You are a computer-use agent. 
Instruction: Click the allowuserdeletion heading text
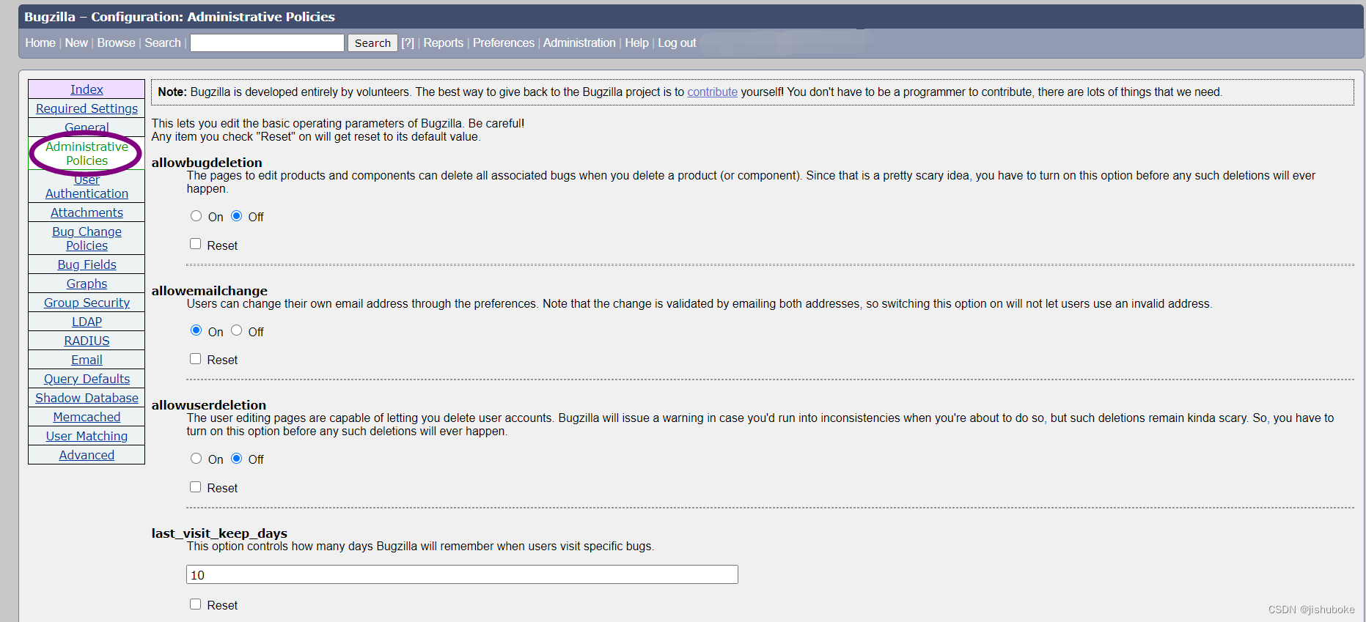[x=209, y=405]
